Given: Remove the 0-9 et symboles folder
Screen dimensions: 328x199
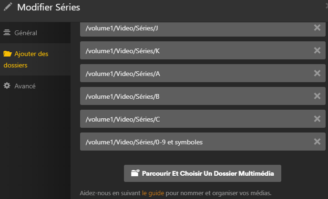Looking at the screenshot, I should tap(317, 142).
